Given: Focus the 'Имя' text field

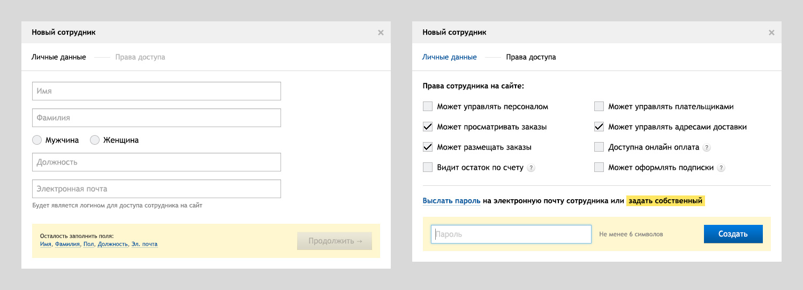Looking at the screenshot, I should pyautogui.click(x=156, y=91).
